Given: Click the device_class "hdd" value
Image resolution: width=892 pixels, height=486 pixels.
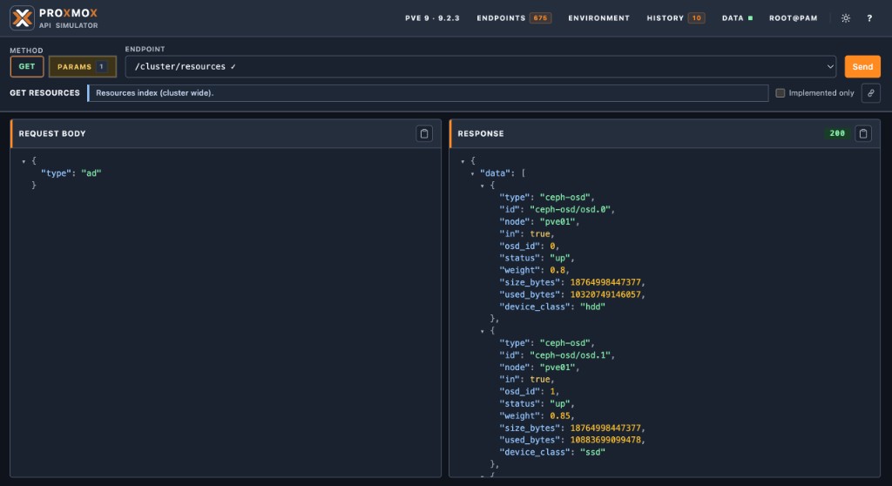Looking at the screenshot, I should pyautogui.click(x=592, y=307).
